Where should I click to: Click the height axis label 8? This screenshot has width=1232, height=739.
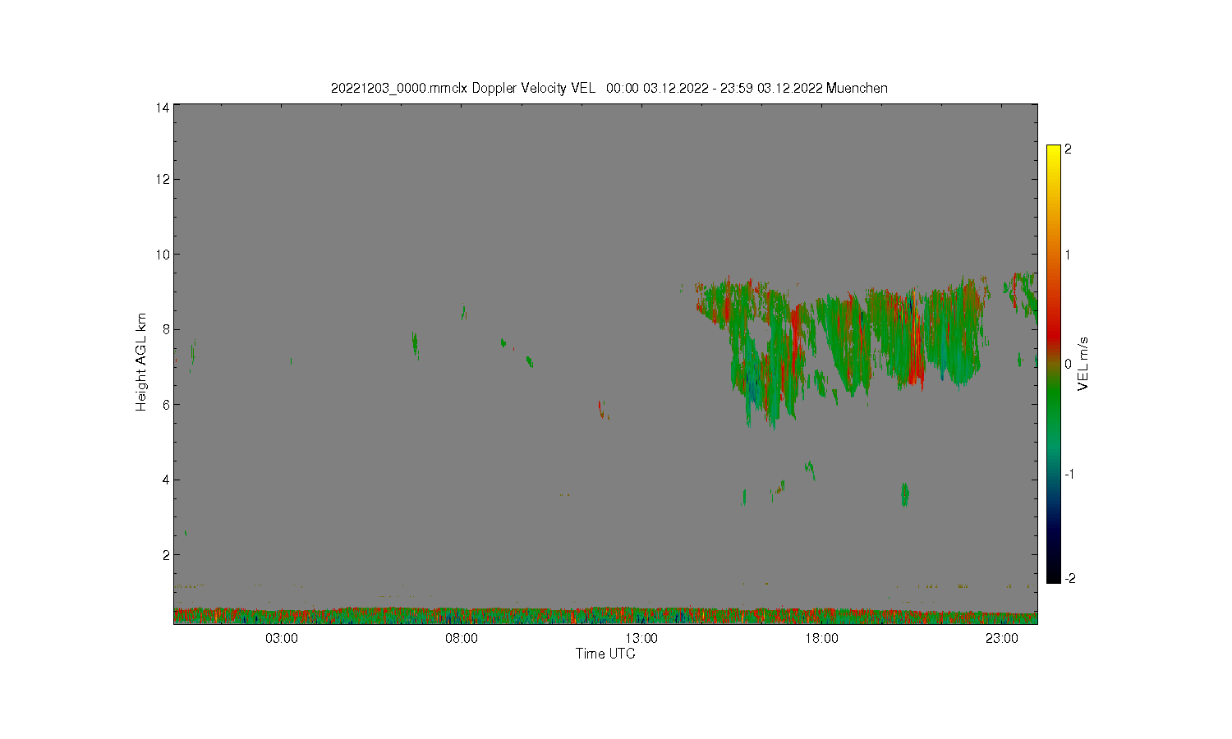pyautogui.click(x=166, y=329)
